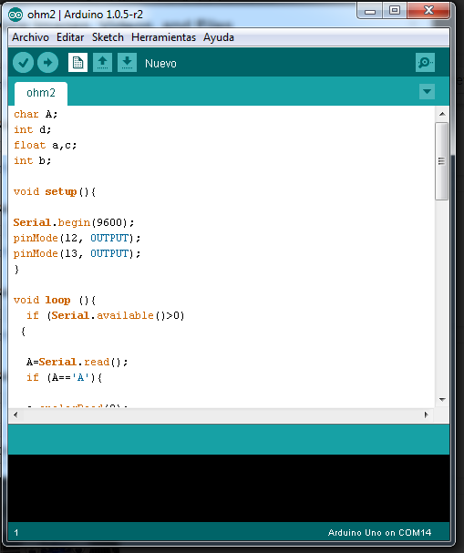Click the 'Serial.begin(9600);' line
Screen dimensions: 464x553
click(74, 222)
